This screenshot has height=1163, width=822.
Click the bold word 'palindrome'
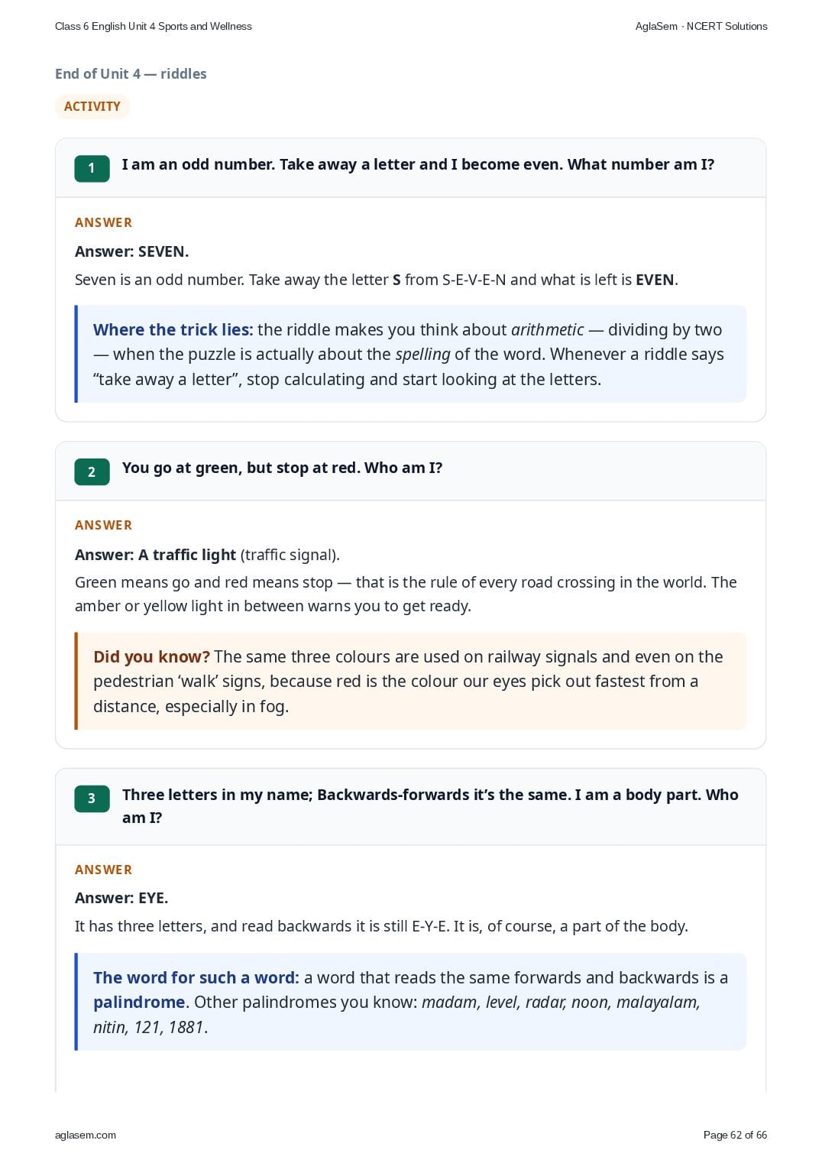pos(139,1003)
